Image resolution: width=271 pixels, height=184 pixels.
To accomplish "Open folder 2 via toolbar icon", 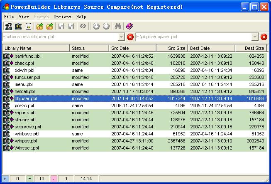I will click(x=50, y=26).
